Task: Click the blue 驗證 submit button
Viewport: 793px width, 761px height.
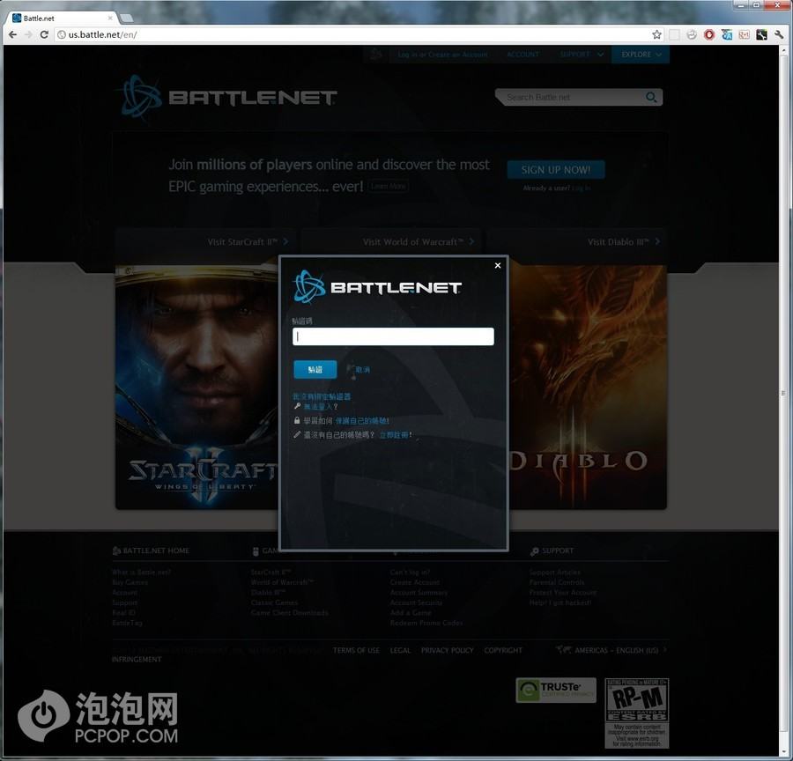Action: coord(315,370)
